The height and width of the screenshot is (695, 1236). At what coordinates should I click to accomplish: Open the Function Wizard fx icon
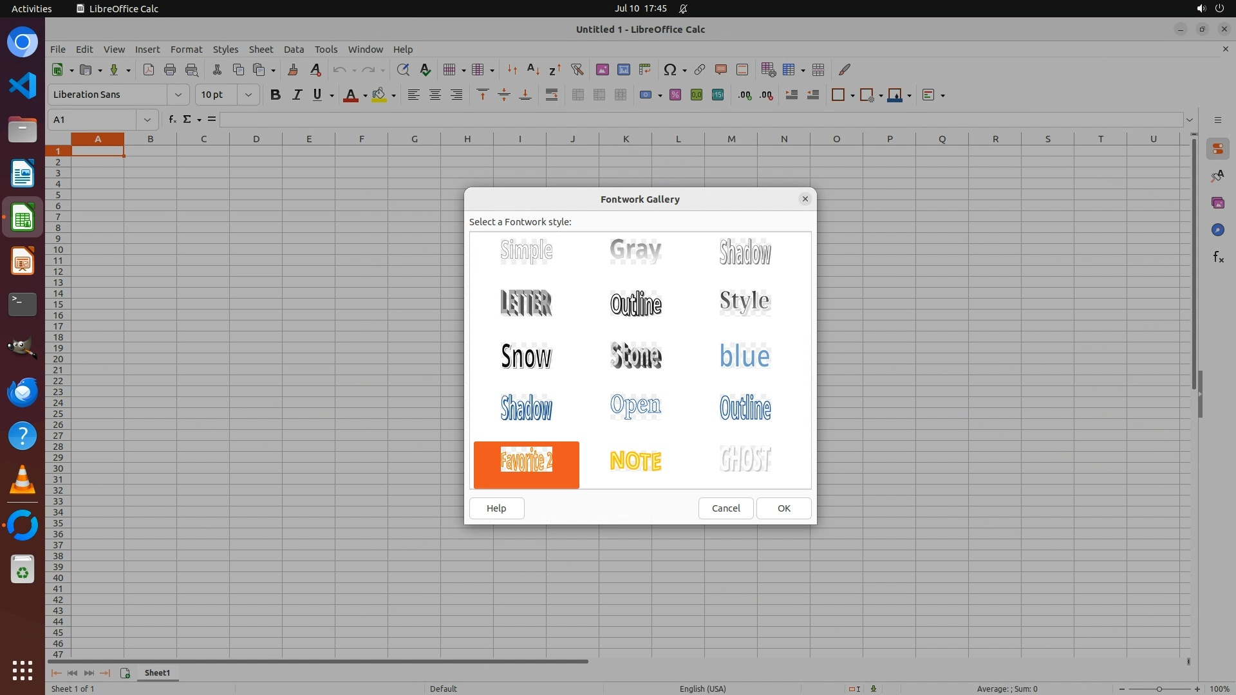[x=172, y=120]
